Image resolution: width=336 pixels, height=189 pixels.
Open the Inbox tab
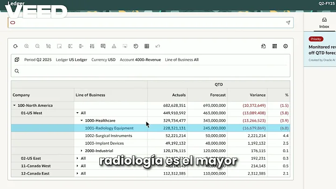(x=324, y=23)
